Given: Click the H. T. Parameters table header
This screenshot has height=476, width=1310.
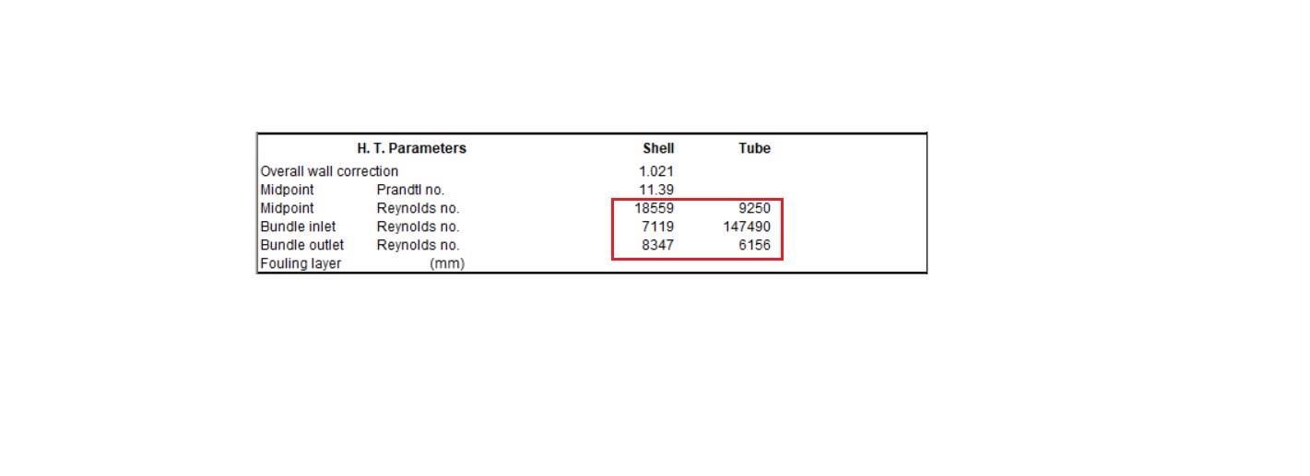Looking at the screenshot, I should pos(411,148).
